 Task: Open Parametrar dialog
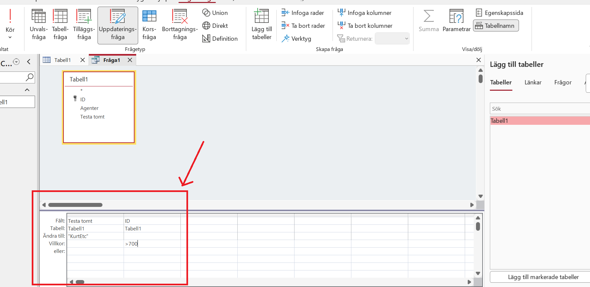coord(456,21)
